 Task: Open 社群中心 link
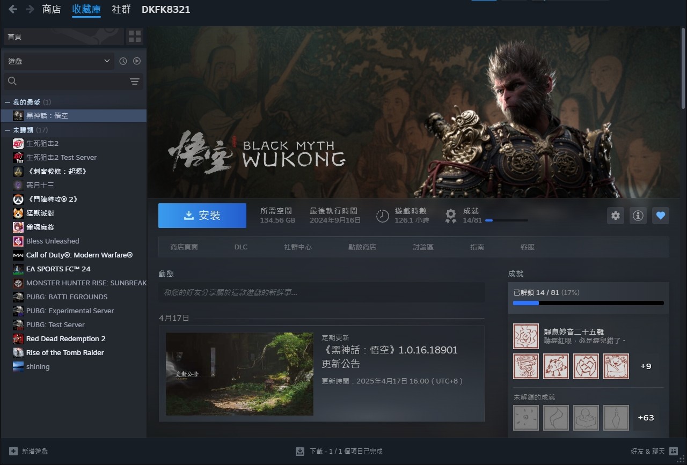pos(298,247)
